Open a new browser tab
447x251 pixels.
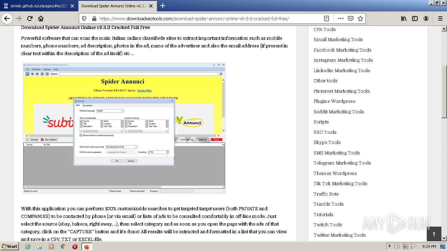point(163,6)
